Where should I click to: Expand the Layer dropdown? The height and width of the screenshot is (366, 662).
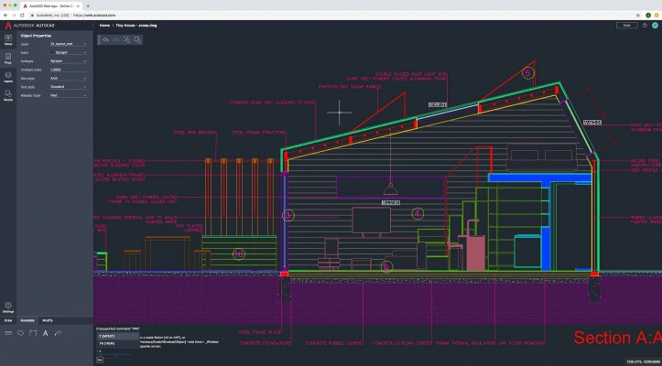click(x=68, y=43)
